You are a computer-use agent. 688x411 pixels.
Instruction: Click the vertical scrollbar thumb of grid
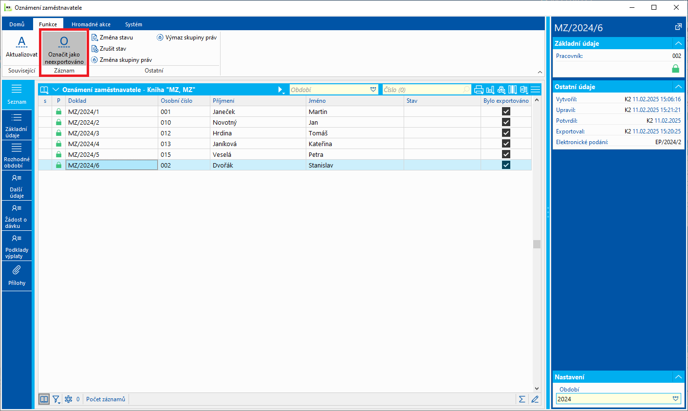pos(537,244)
